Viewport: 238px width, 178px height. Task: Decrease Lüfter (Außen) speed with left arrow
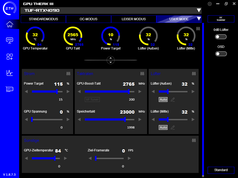tap(153, 92)
